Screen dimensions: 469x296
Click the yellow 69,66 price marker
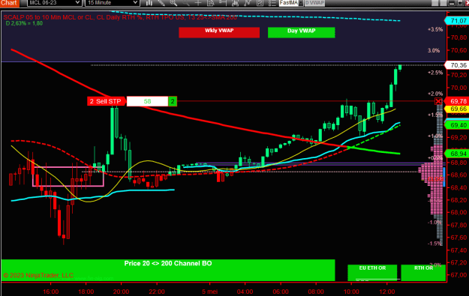(457, 109)
